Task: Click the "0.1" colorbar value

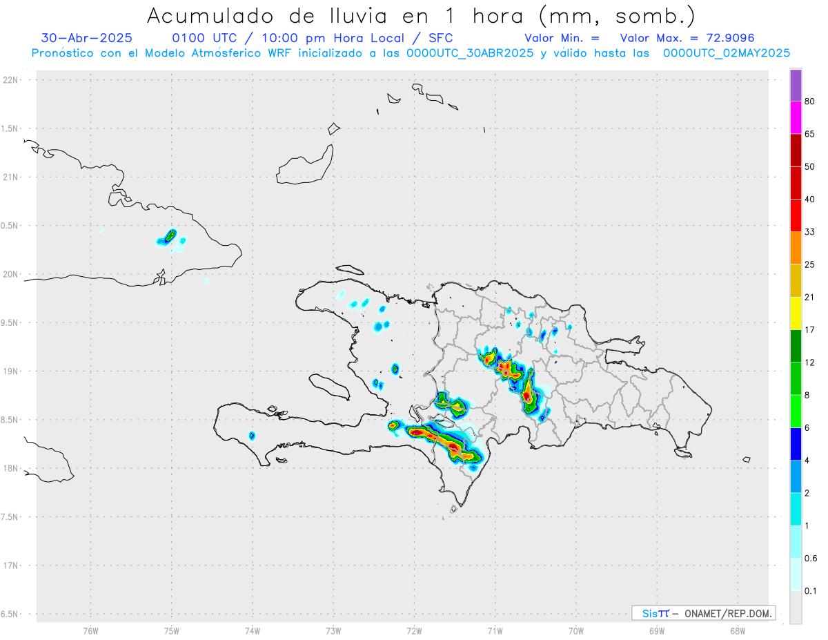Action: coord(811,591)
